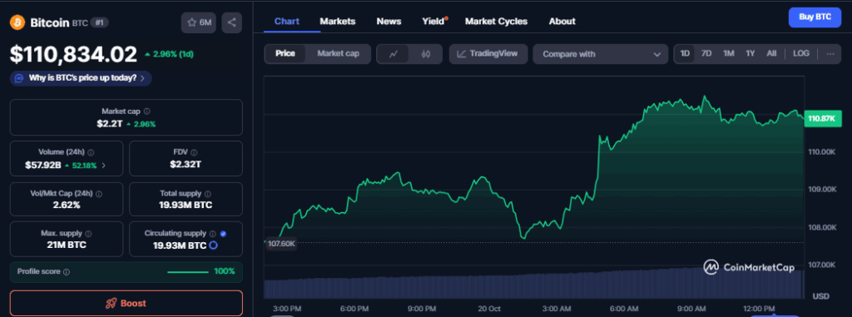
Task: Add Bitcoin to watchlist with star button
Action: (x=199, y=22)
